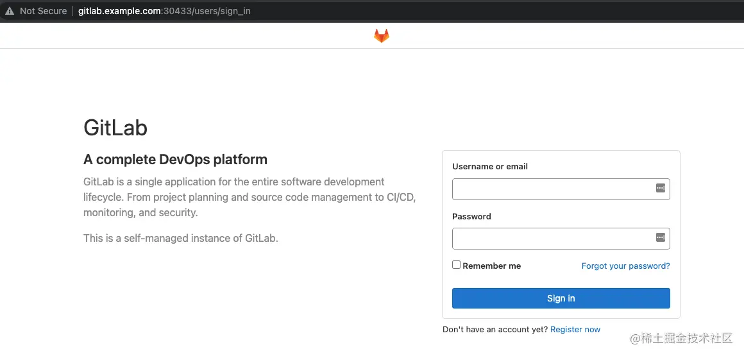The height and width of the screenshot is (356, 744).
Task: Focus the Password input field
Action: click(x=561, y=238)
